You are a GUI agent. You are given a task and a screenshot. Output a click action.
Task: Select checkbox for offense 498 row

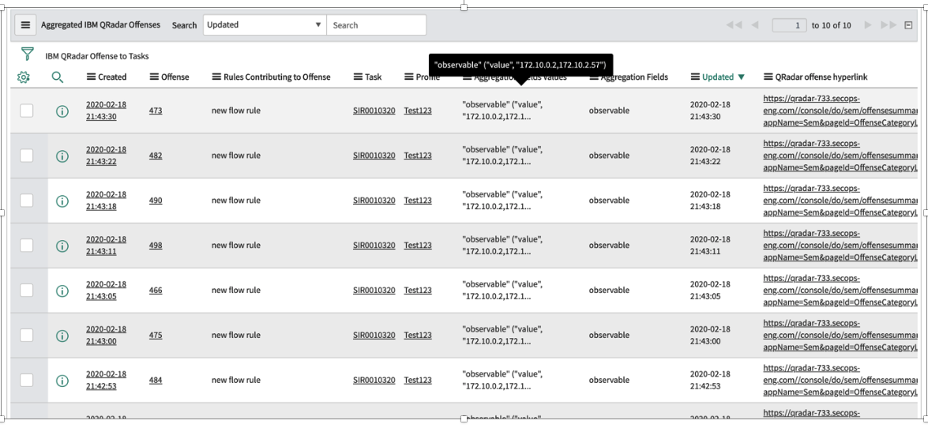coord(27,246)
